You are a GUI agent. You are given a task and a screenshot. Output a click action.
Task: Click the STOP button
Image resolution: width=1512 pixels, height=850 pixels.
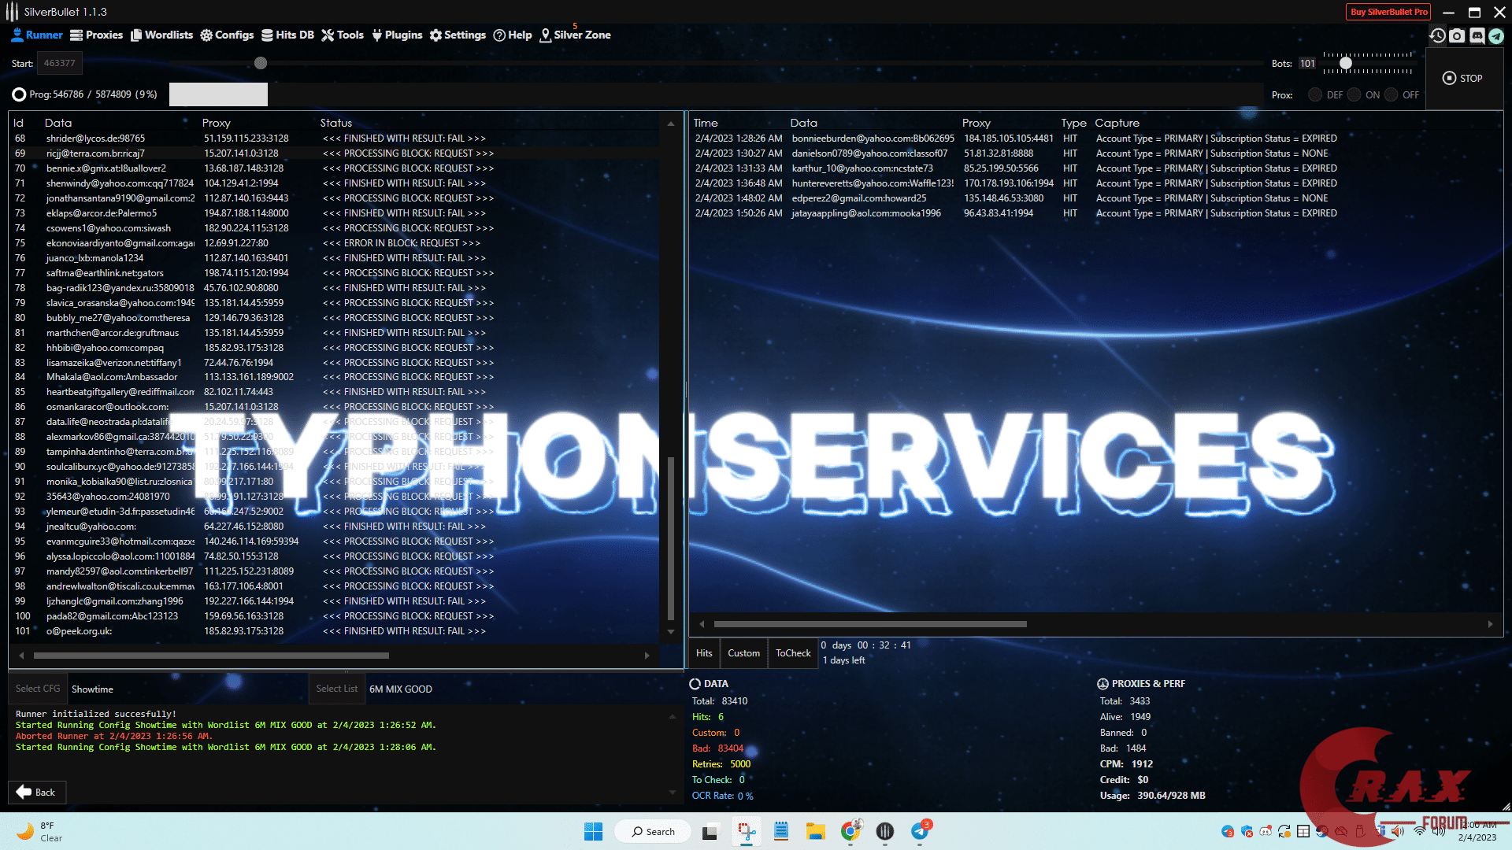1462,78
